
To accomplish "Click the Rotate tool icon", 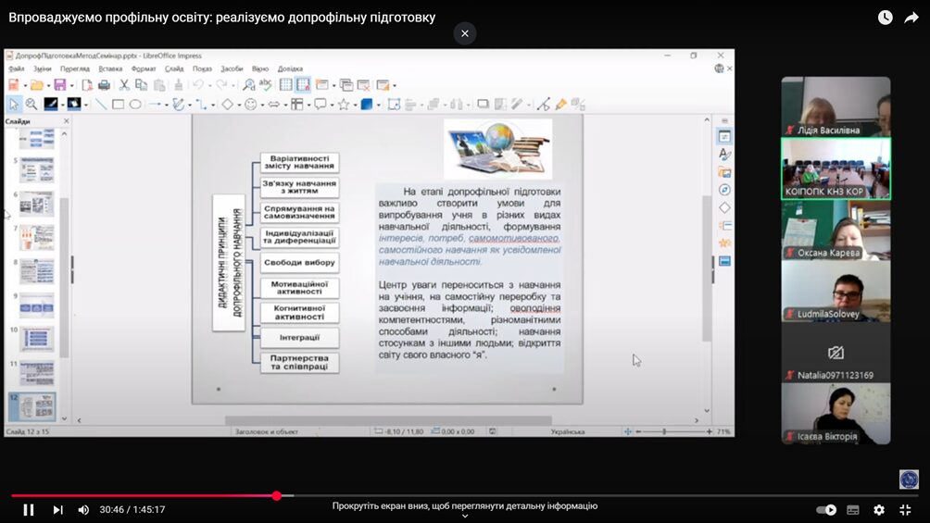I will pyautogui.click(x=394, y=105).
